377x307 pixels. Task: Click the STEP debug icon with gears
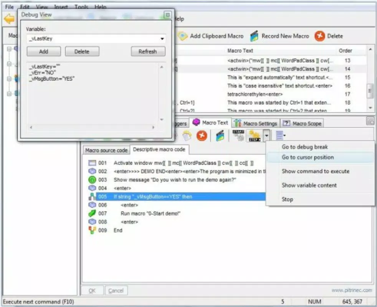pos(255,136)
